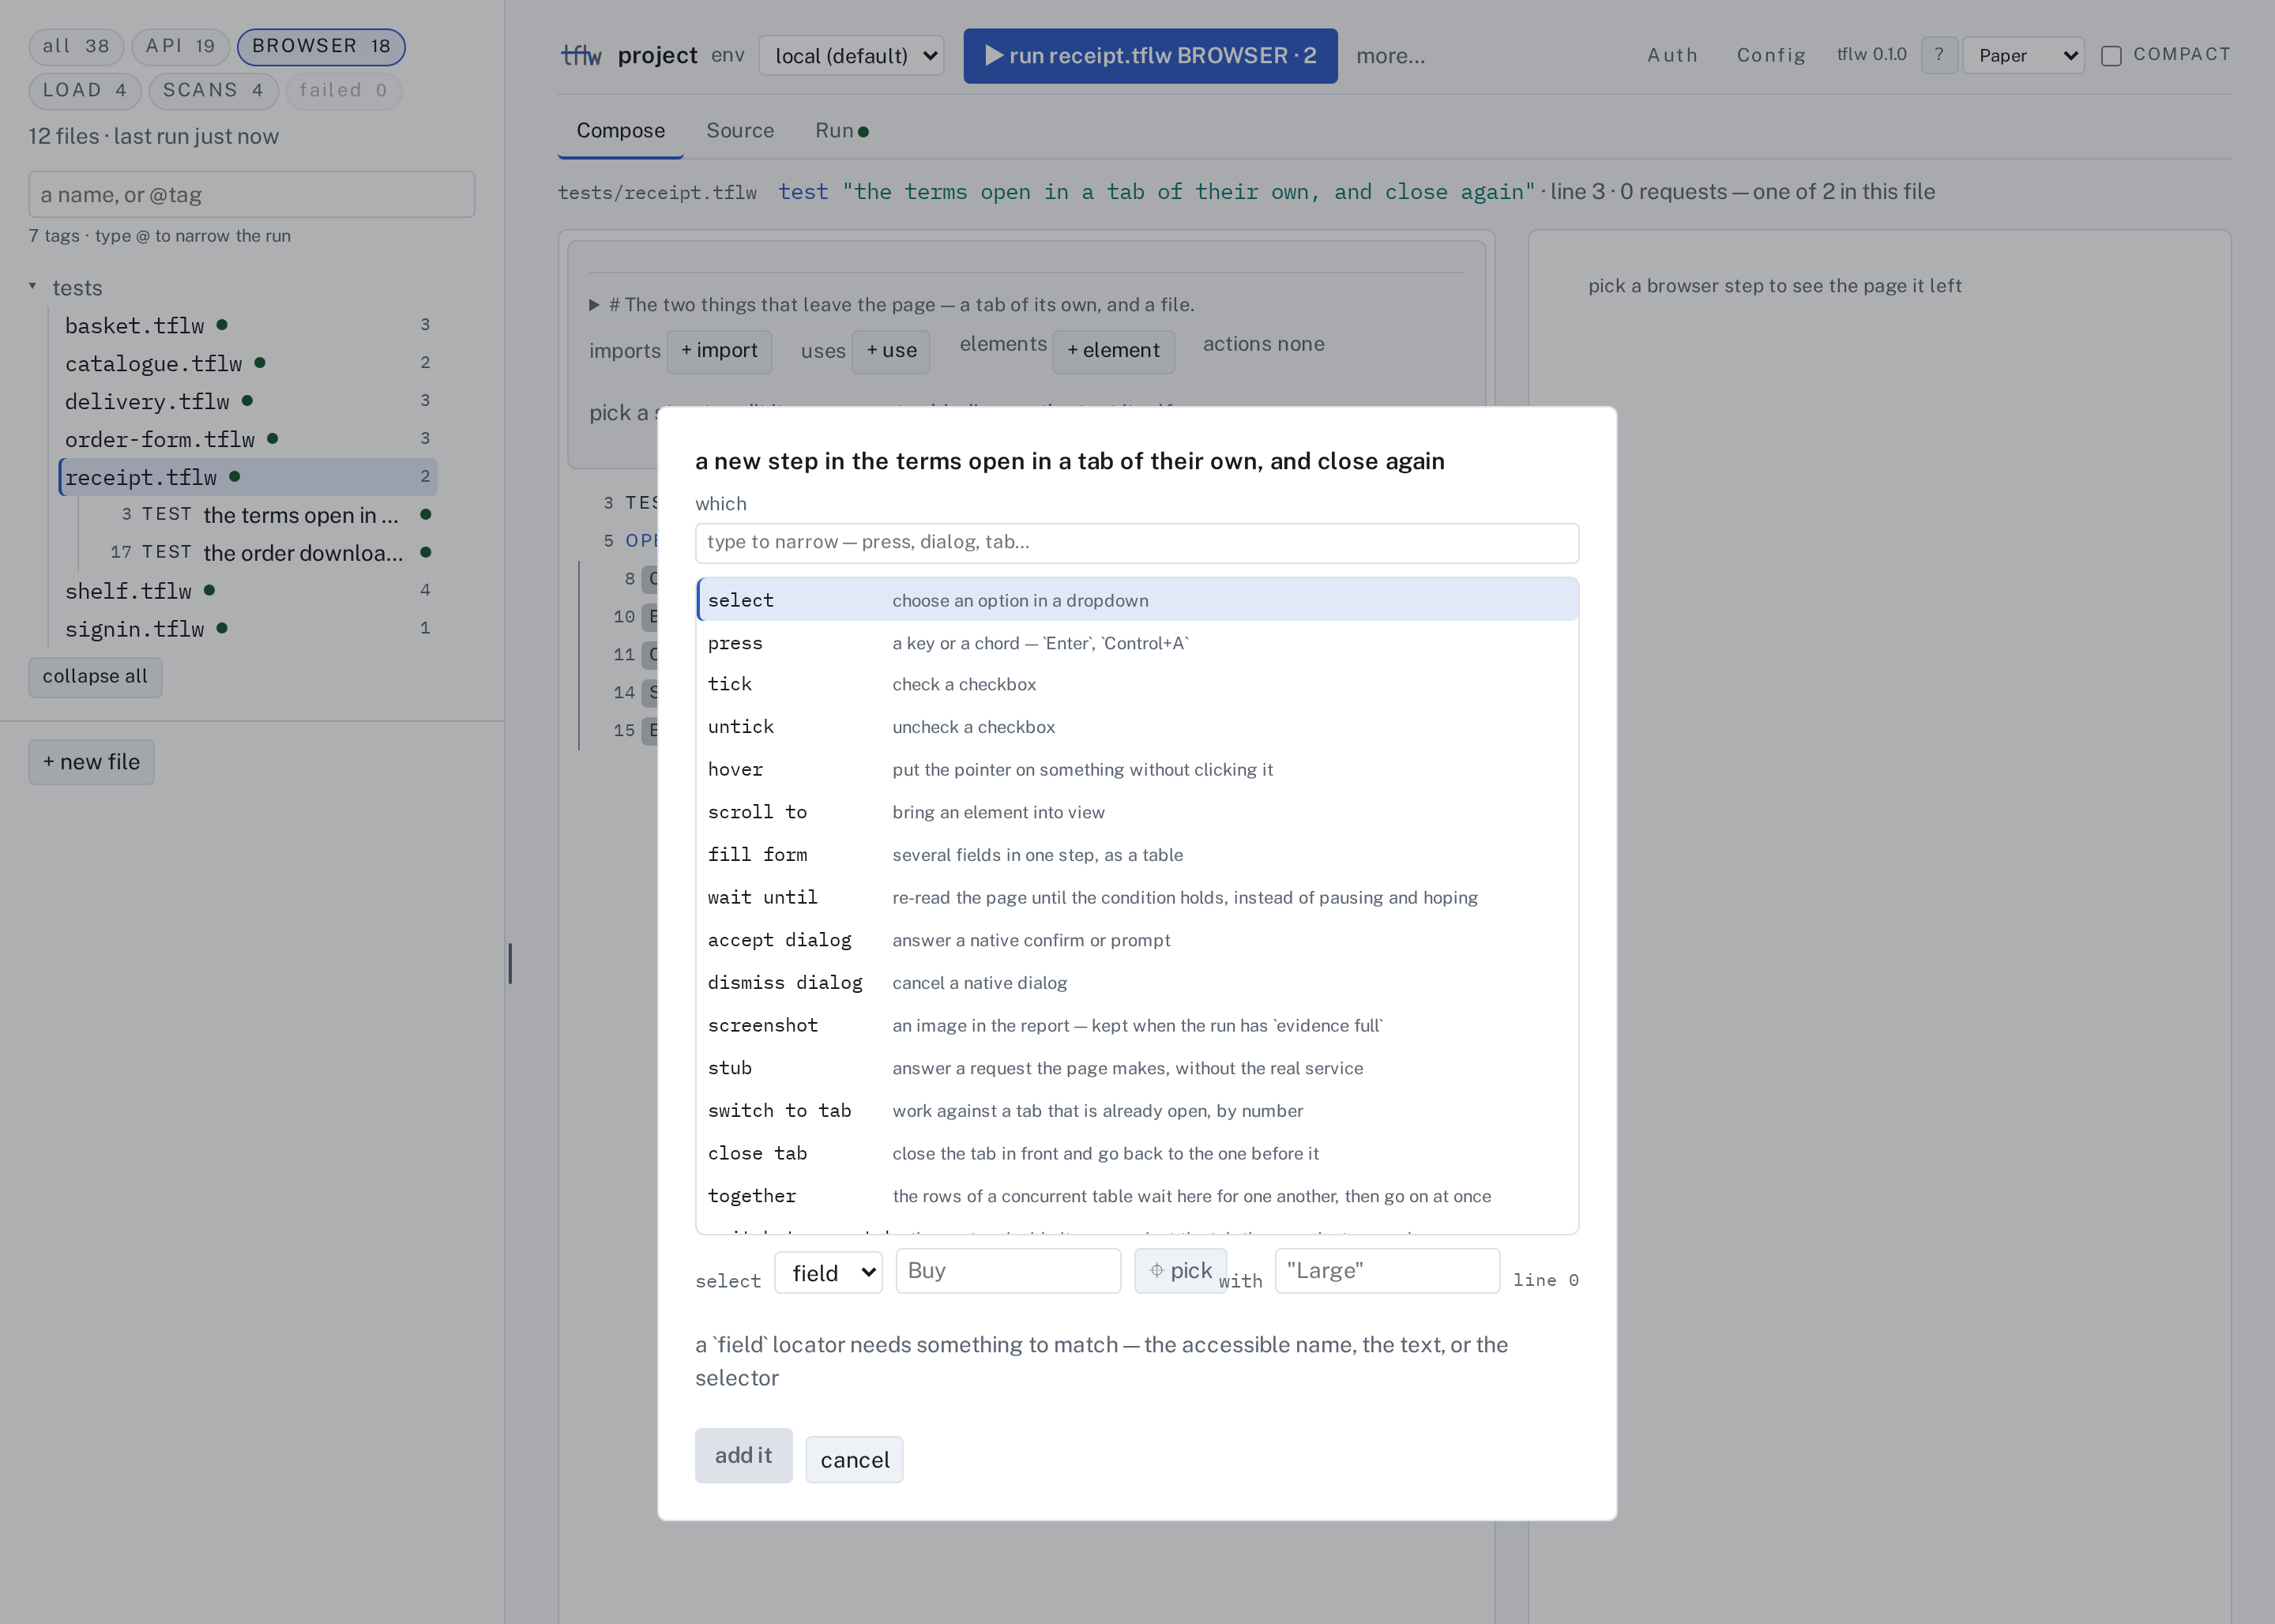Click the pick crosshair button

pos(1180,1270)
